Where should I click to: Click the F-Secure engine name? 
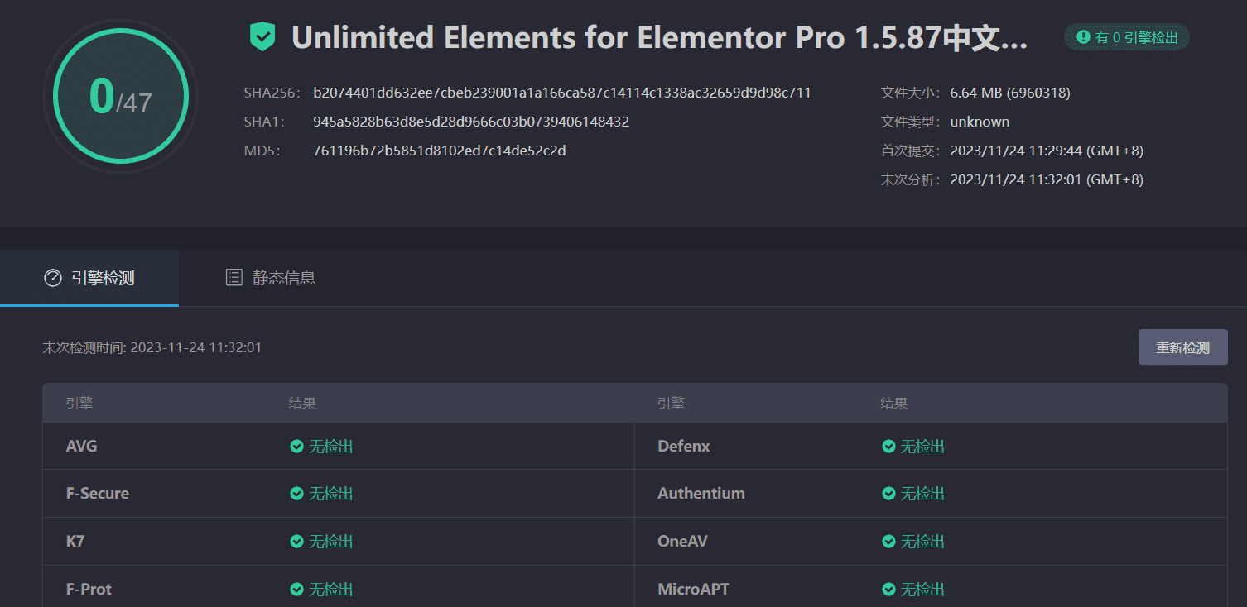(98, 494)
